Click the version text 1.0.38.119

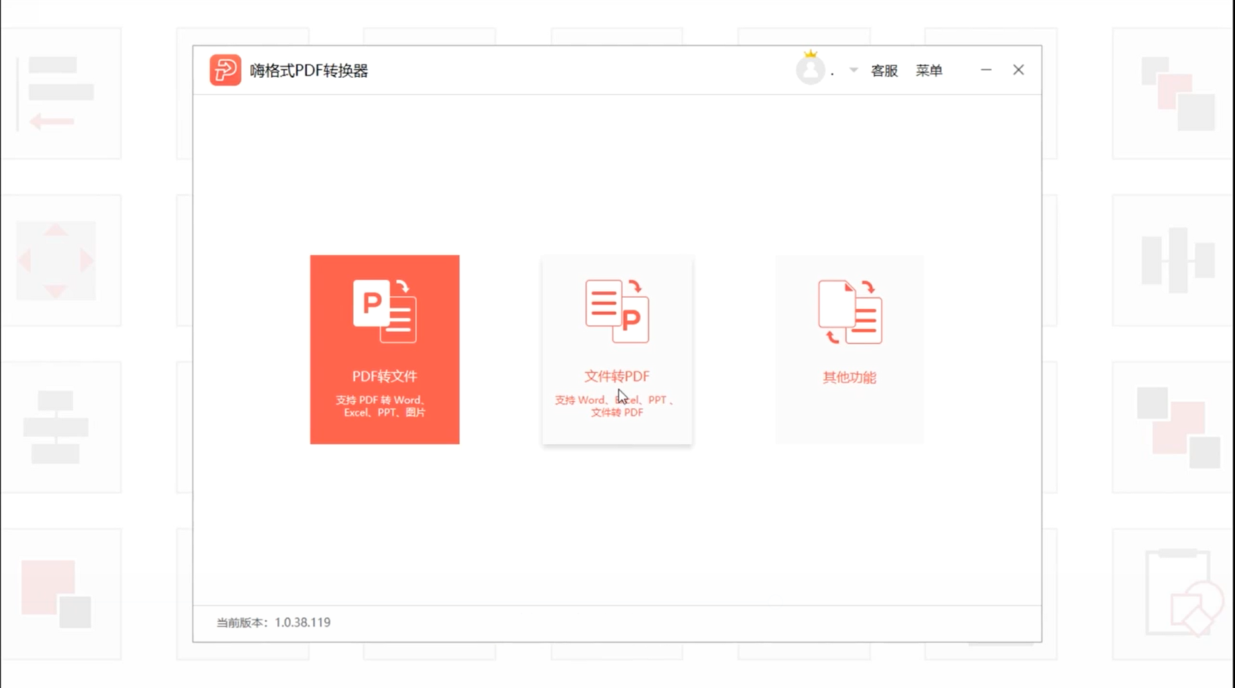point(302,622)
